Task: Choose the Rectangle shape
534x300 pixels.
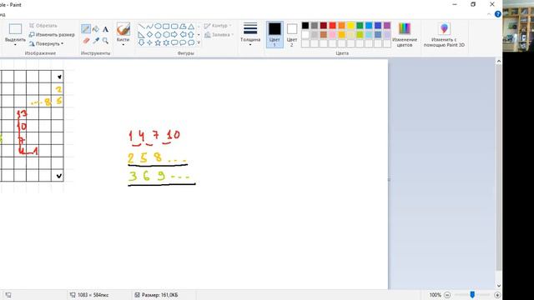Action: tap(166, 26)
